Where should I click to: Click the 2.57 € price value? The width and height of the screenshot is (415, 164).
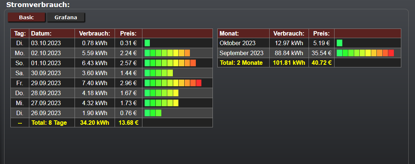coord(128,63)
